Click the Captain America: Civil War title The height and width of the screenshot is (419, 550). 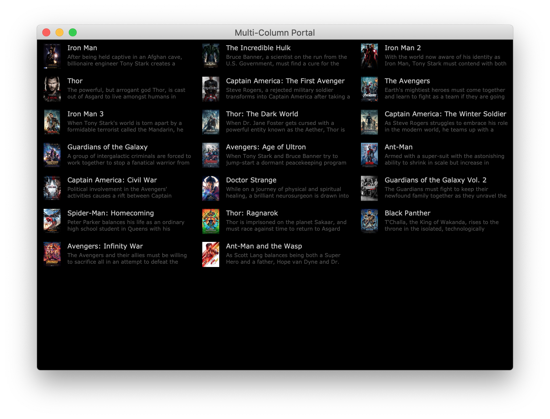(112, 180)
